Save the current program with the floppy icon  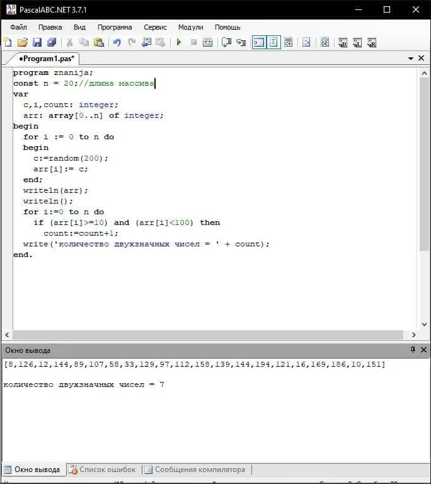pos(37,42)
